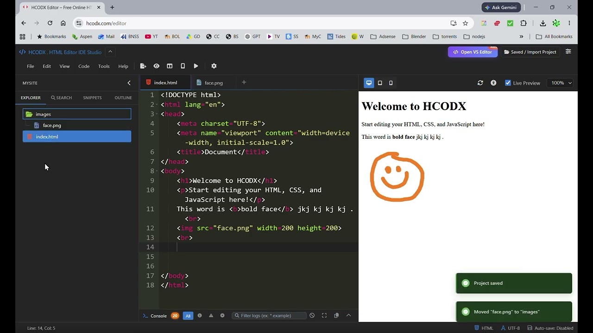Select the OUTLINE sidebar tab
The width and height of the screenshot is (593, 333).
[123, 98]
